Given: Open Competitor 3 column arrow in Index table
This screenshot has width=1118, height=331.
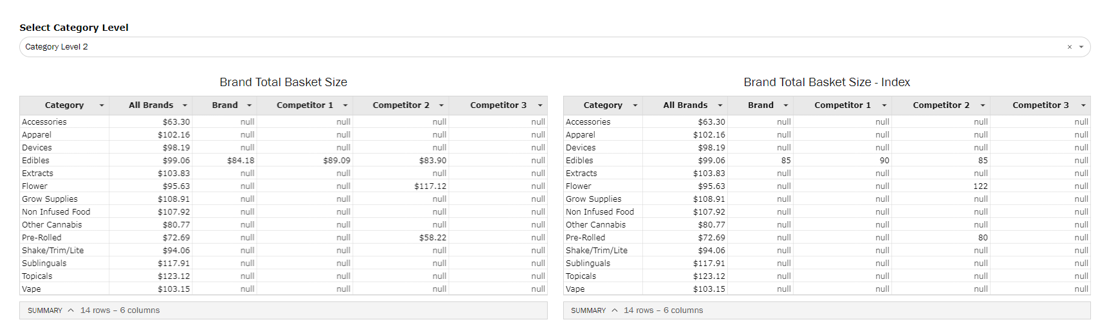Looking at the screenshot, I should 1083,105.
